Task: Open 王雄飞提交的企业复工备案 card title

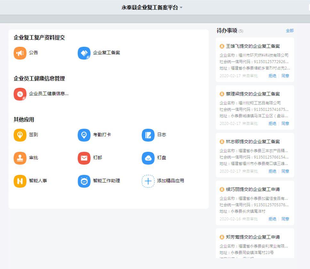Action: (253, 46)
